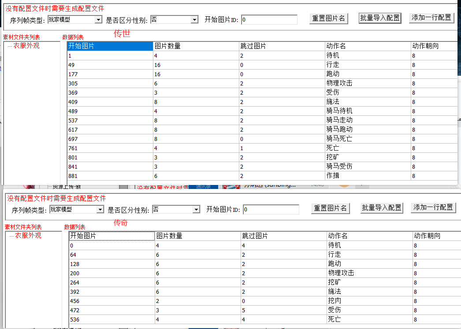The width and height of the screenshot is (461, 329).
Task: Click 动作朝向 column header in upper window
Action: tap(434, 46)
